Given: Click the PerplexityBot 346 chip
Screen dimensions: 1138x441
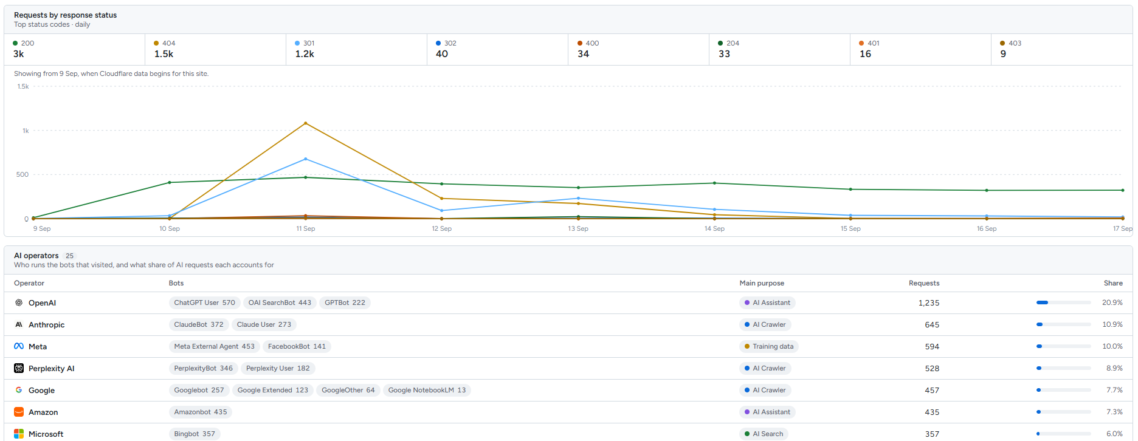Looking at the screenshot, I should pyautogui.click(x=203, y=368).
